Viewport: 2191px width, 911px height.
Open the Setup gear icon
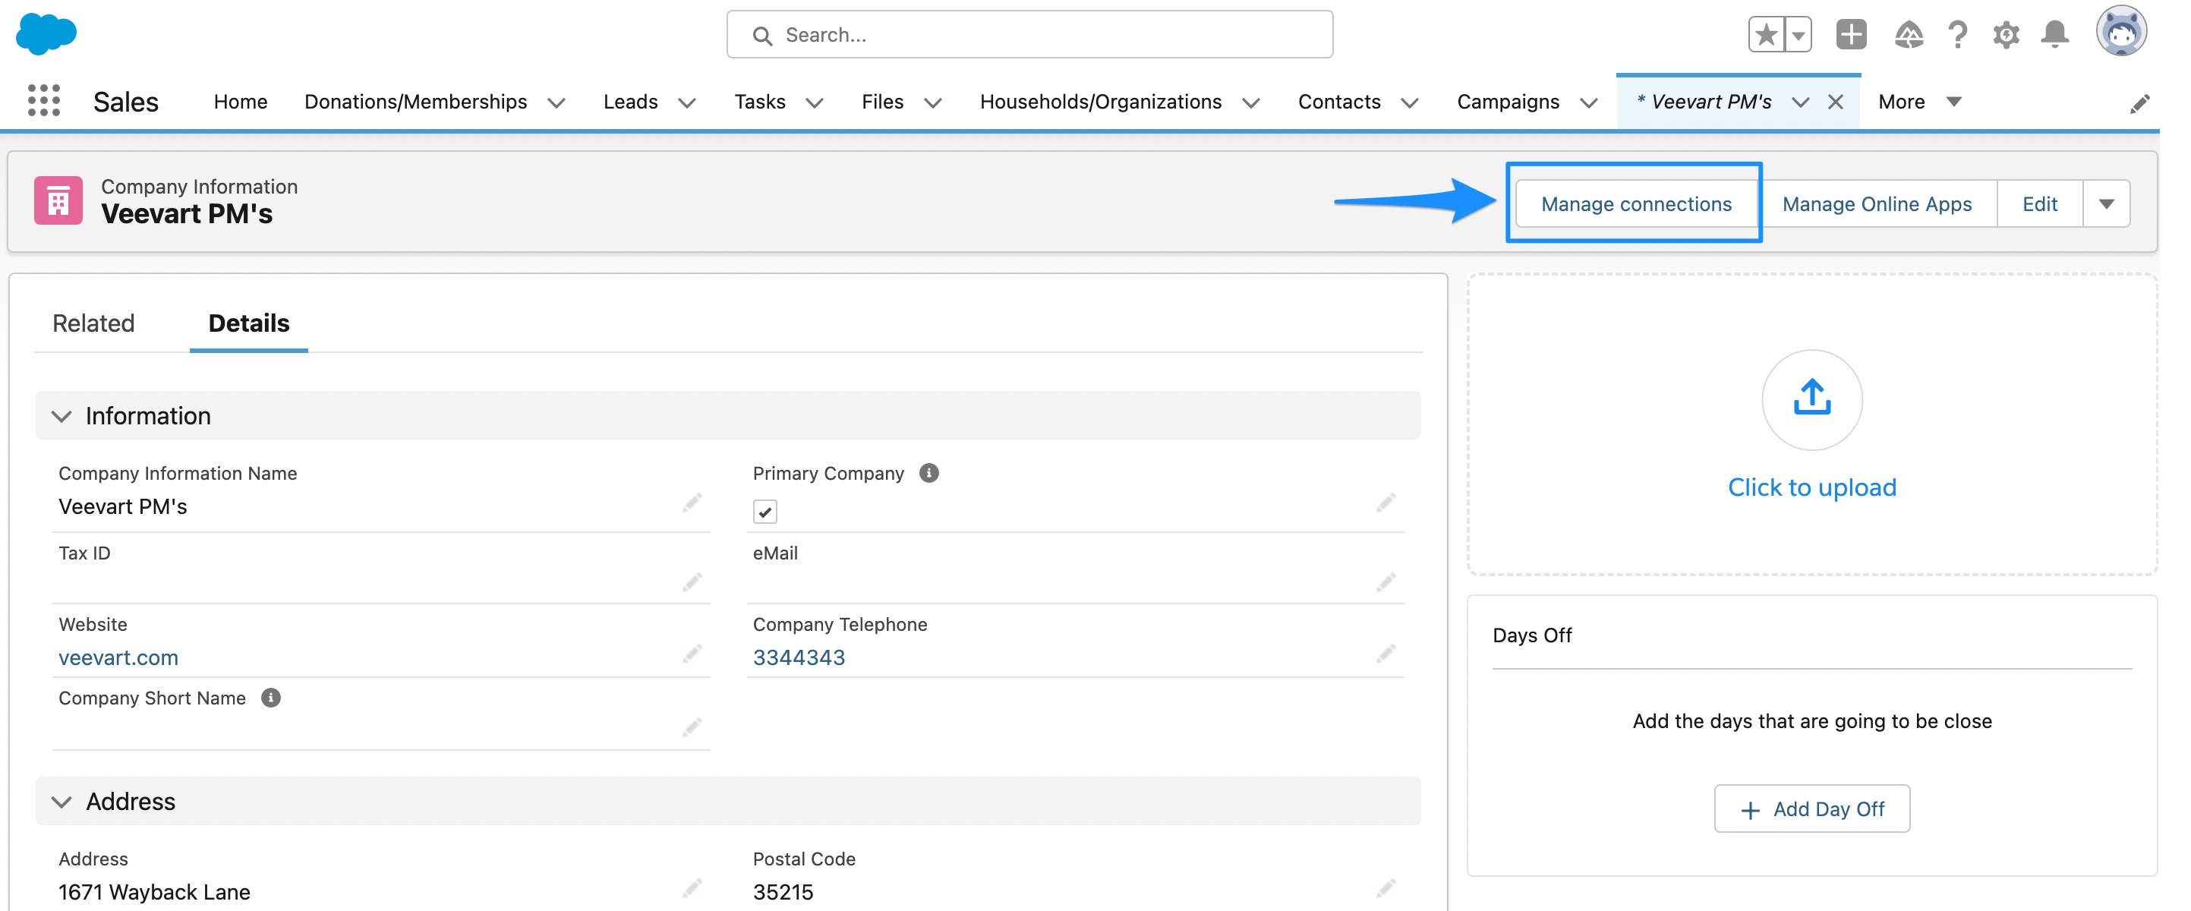coord(2005,34)
